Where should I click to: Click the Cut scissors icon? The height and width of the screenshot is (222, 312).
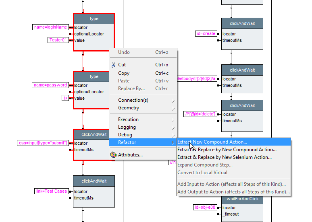point(113,65)
